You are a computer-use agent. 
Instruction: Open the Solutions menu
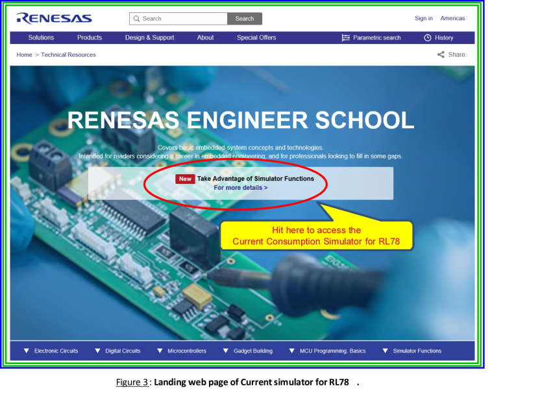tap(41, 38)
